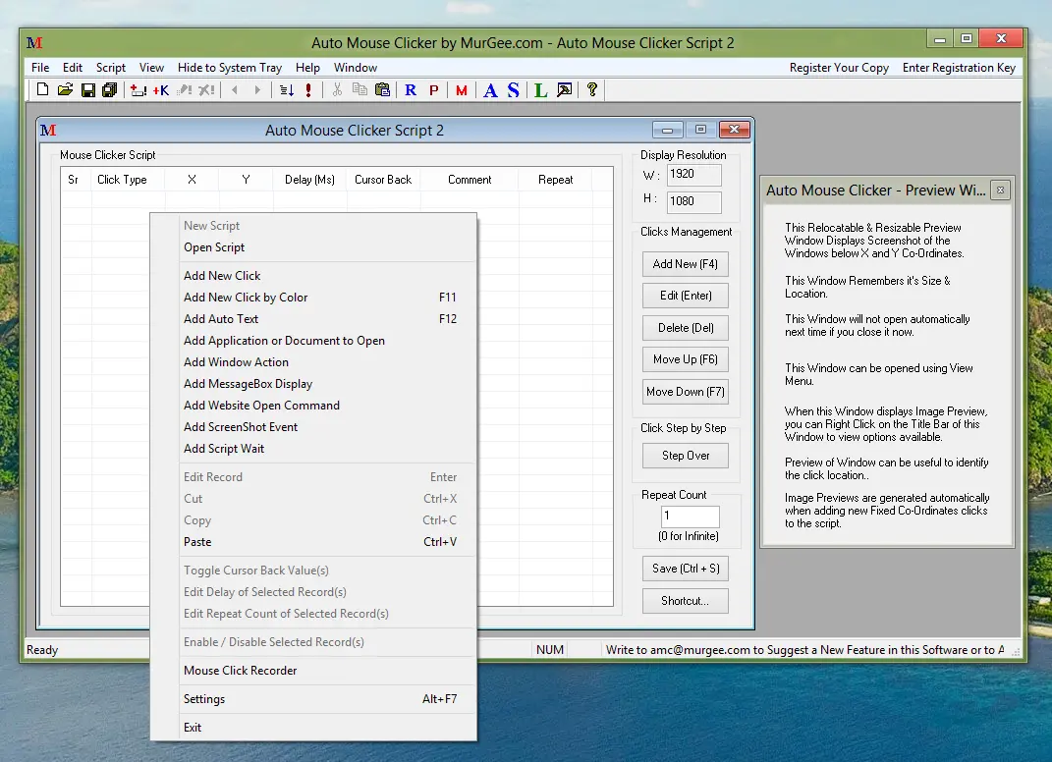Close the Preview Window with its X button
Screen dimensions: 1052x762
1000,190
